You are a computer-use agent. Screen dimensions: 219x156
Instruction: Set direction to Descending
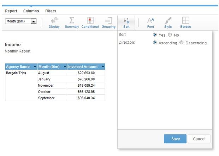click(x=182, y=43)
